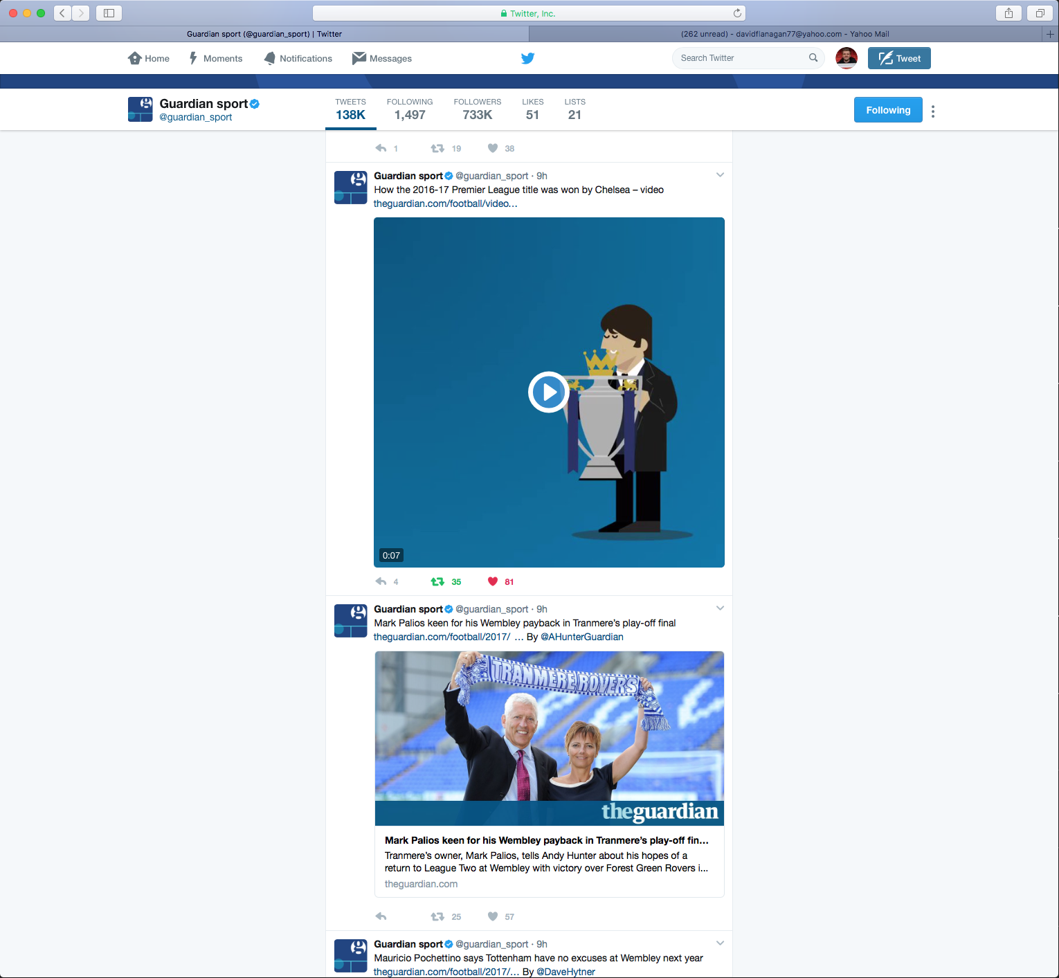Click the Twitter bird logo
The width and height of the screenshot is (1059, 978).
pyautogui.click(x=528, y=58)
